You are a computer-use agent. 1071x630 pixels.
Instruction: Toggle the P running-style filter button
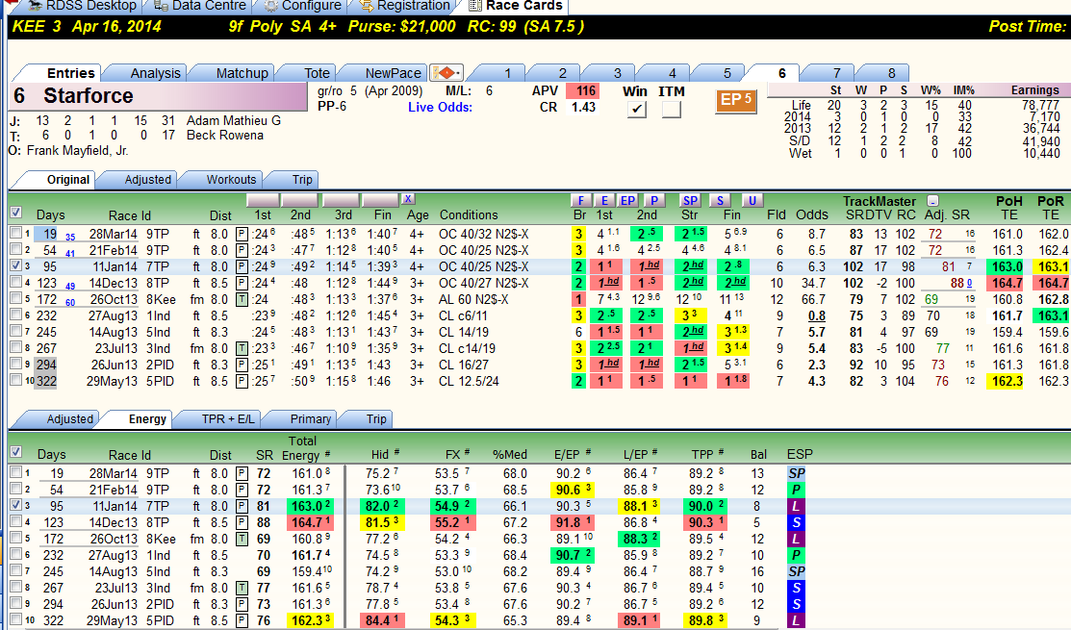click(653, 200)
